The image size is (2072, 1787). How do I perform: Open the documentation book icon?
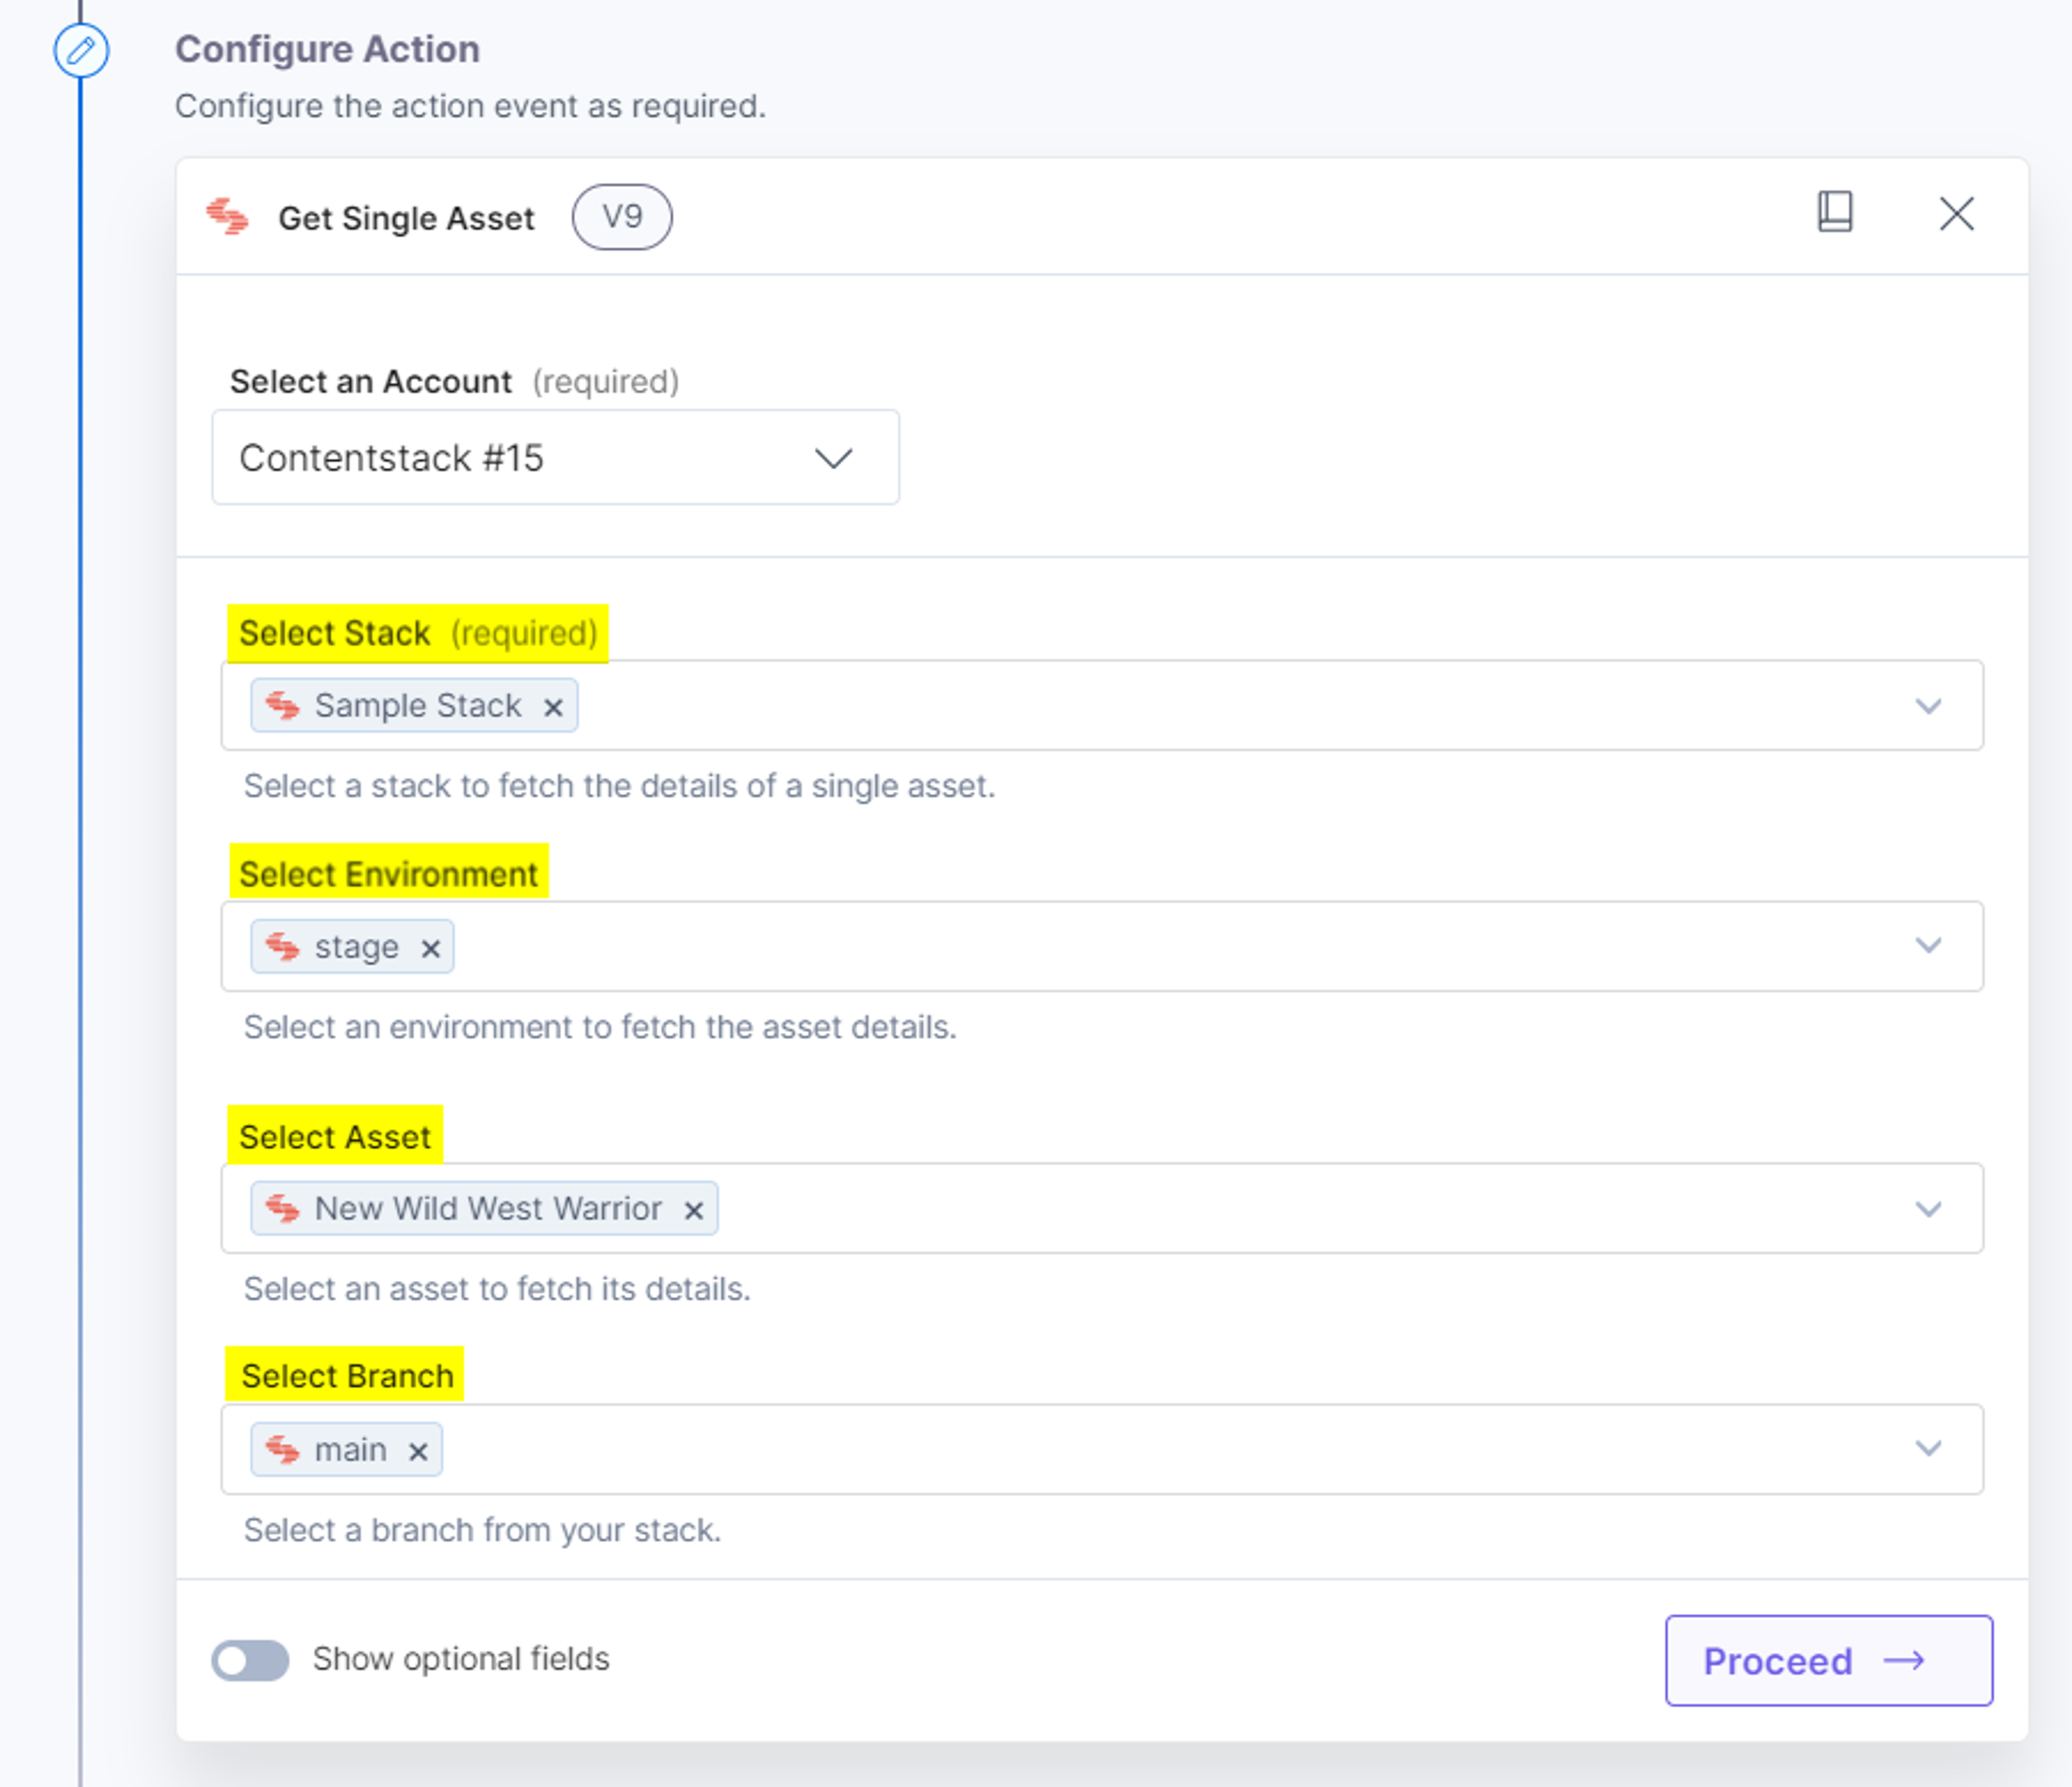point(1834,212)
